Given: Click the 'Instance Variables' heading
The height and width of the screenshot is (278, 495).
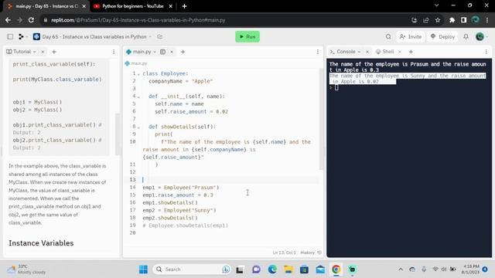Looking at the screenshot, I should click(x=41, y=243).
